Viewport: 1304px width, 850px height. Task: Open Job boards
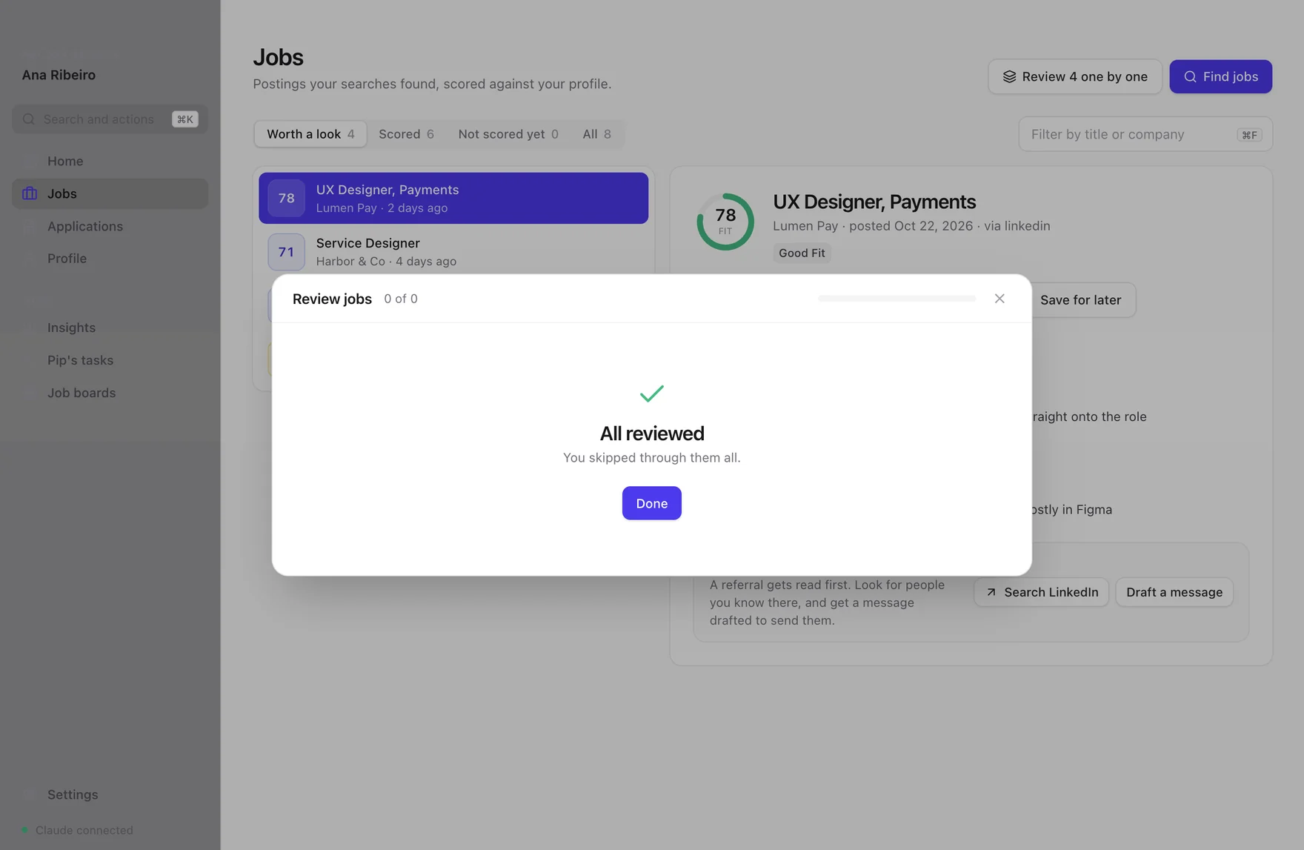click(110, 393)
